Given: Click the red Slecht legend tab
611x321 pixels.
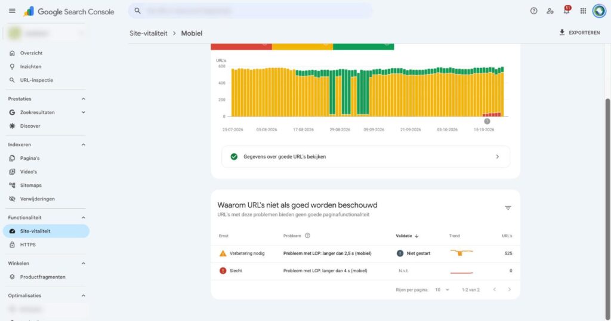Looking at the screenshot, I should coord(241,47).
